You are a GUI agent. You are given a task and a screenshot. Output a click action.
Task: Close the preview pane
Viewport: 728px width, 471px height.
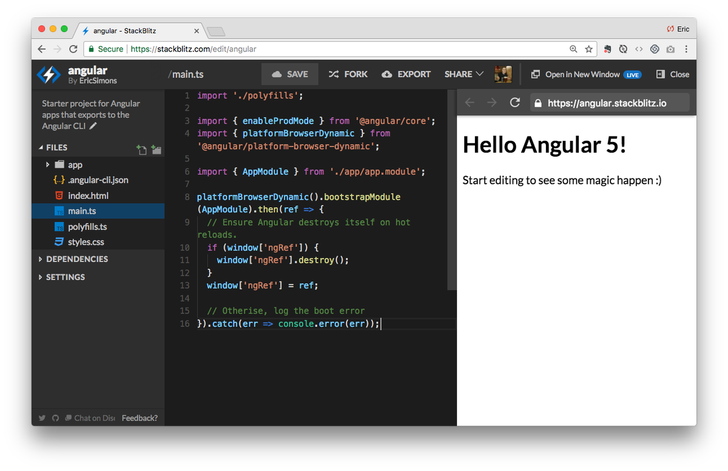(673, 74)
